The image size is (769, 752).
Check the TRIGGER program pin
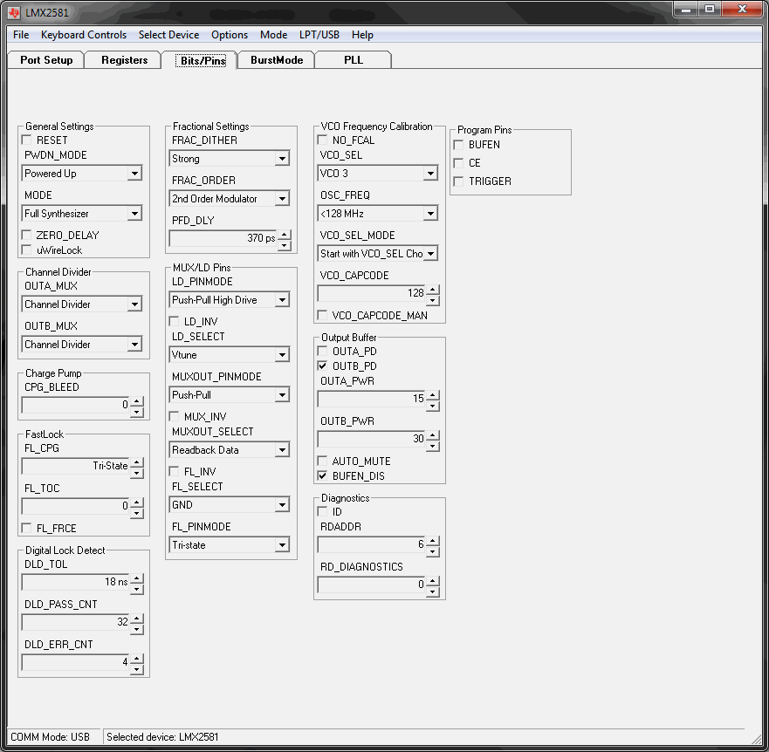[x=458, y=181]
